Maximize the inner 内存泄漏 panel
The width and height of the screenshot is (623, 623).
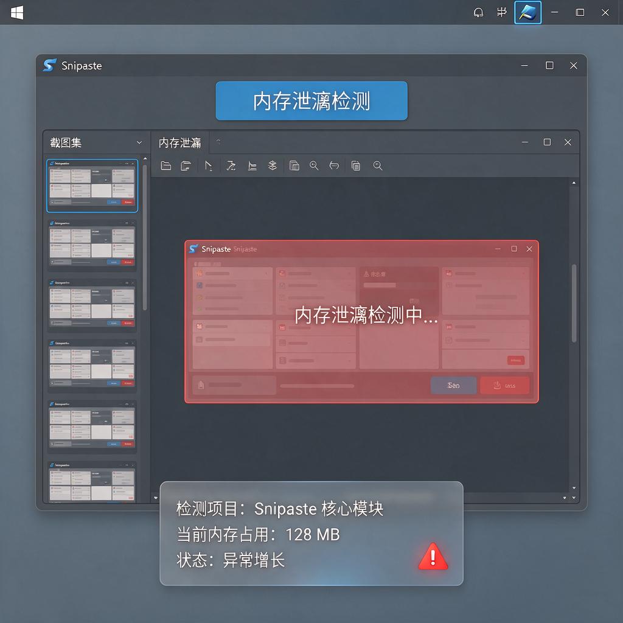[547, 142]
